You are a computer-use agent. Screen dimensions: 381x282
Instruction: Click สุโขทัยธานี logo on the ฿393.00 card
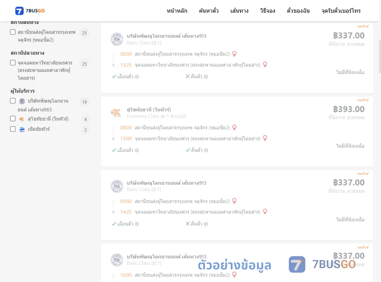coord(116,113)
